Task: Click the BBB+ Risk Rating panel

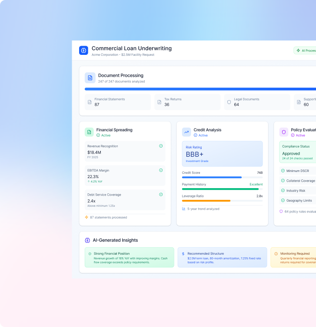Action: (x=222, y=154)
